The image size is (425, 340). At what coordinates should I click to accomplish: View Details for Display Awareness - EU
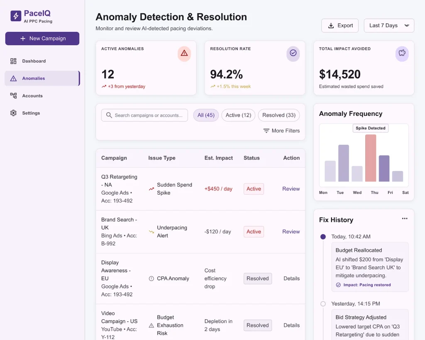click(292, 279)
